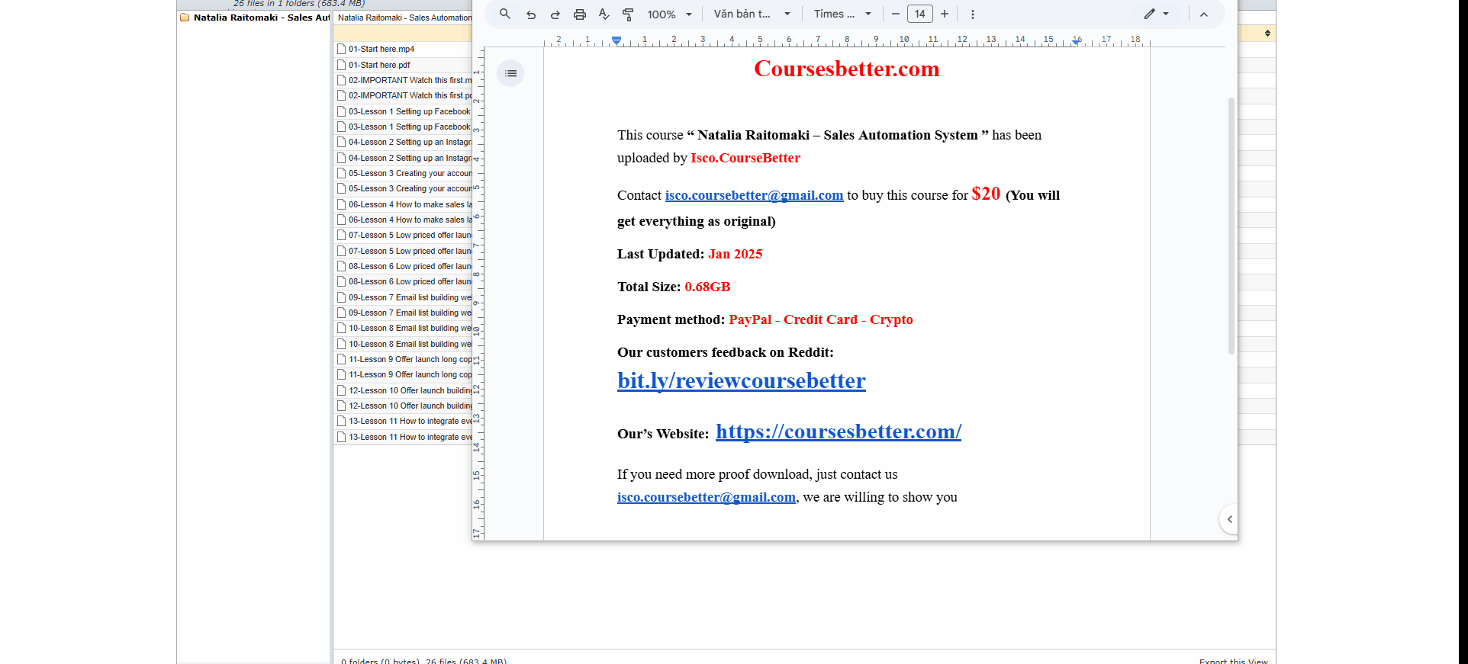Open the editing mode pencil dropdown
The height and width of the screenshot is (664, 1468).
(x=1156, y=14)
